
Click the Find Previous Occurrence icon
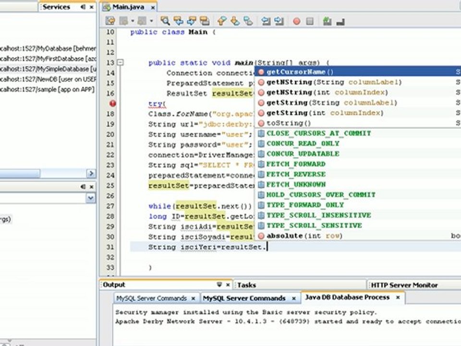tap(179, 21)
